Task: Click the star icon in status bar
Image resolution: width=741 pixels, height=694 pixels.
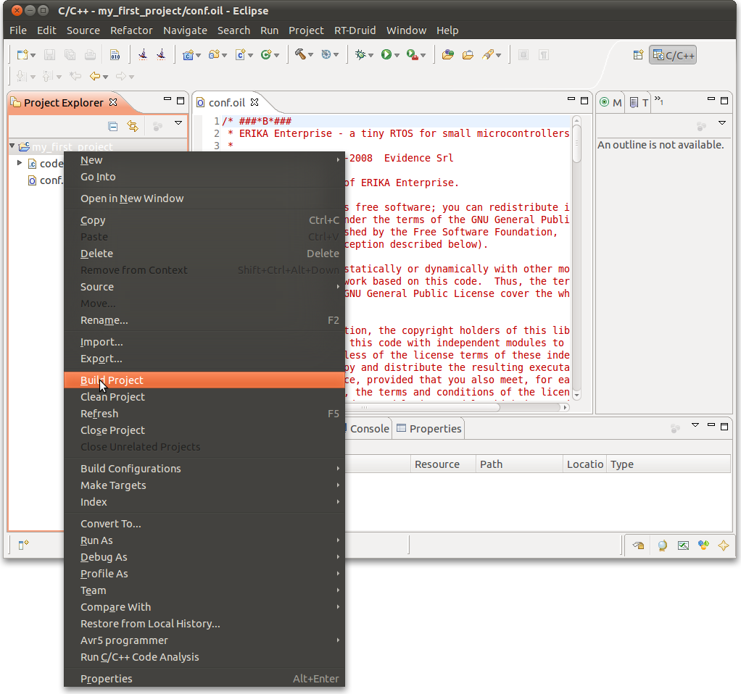Action: coord(724,545)
